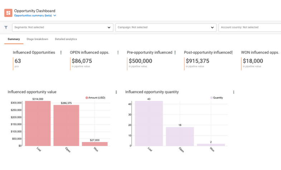Toggle the Amount (USD) legend series

click(95, 97)
